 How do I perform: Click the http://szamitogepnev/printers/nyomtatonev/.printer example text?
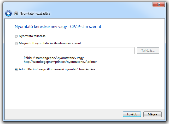[60, 62]
